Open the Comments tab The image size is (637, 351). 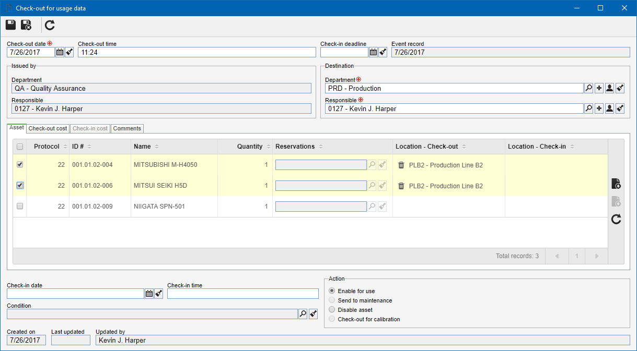(127, 128)
